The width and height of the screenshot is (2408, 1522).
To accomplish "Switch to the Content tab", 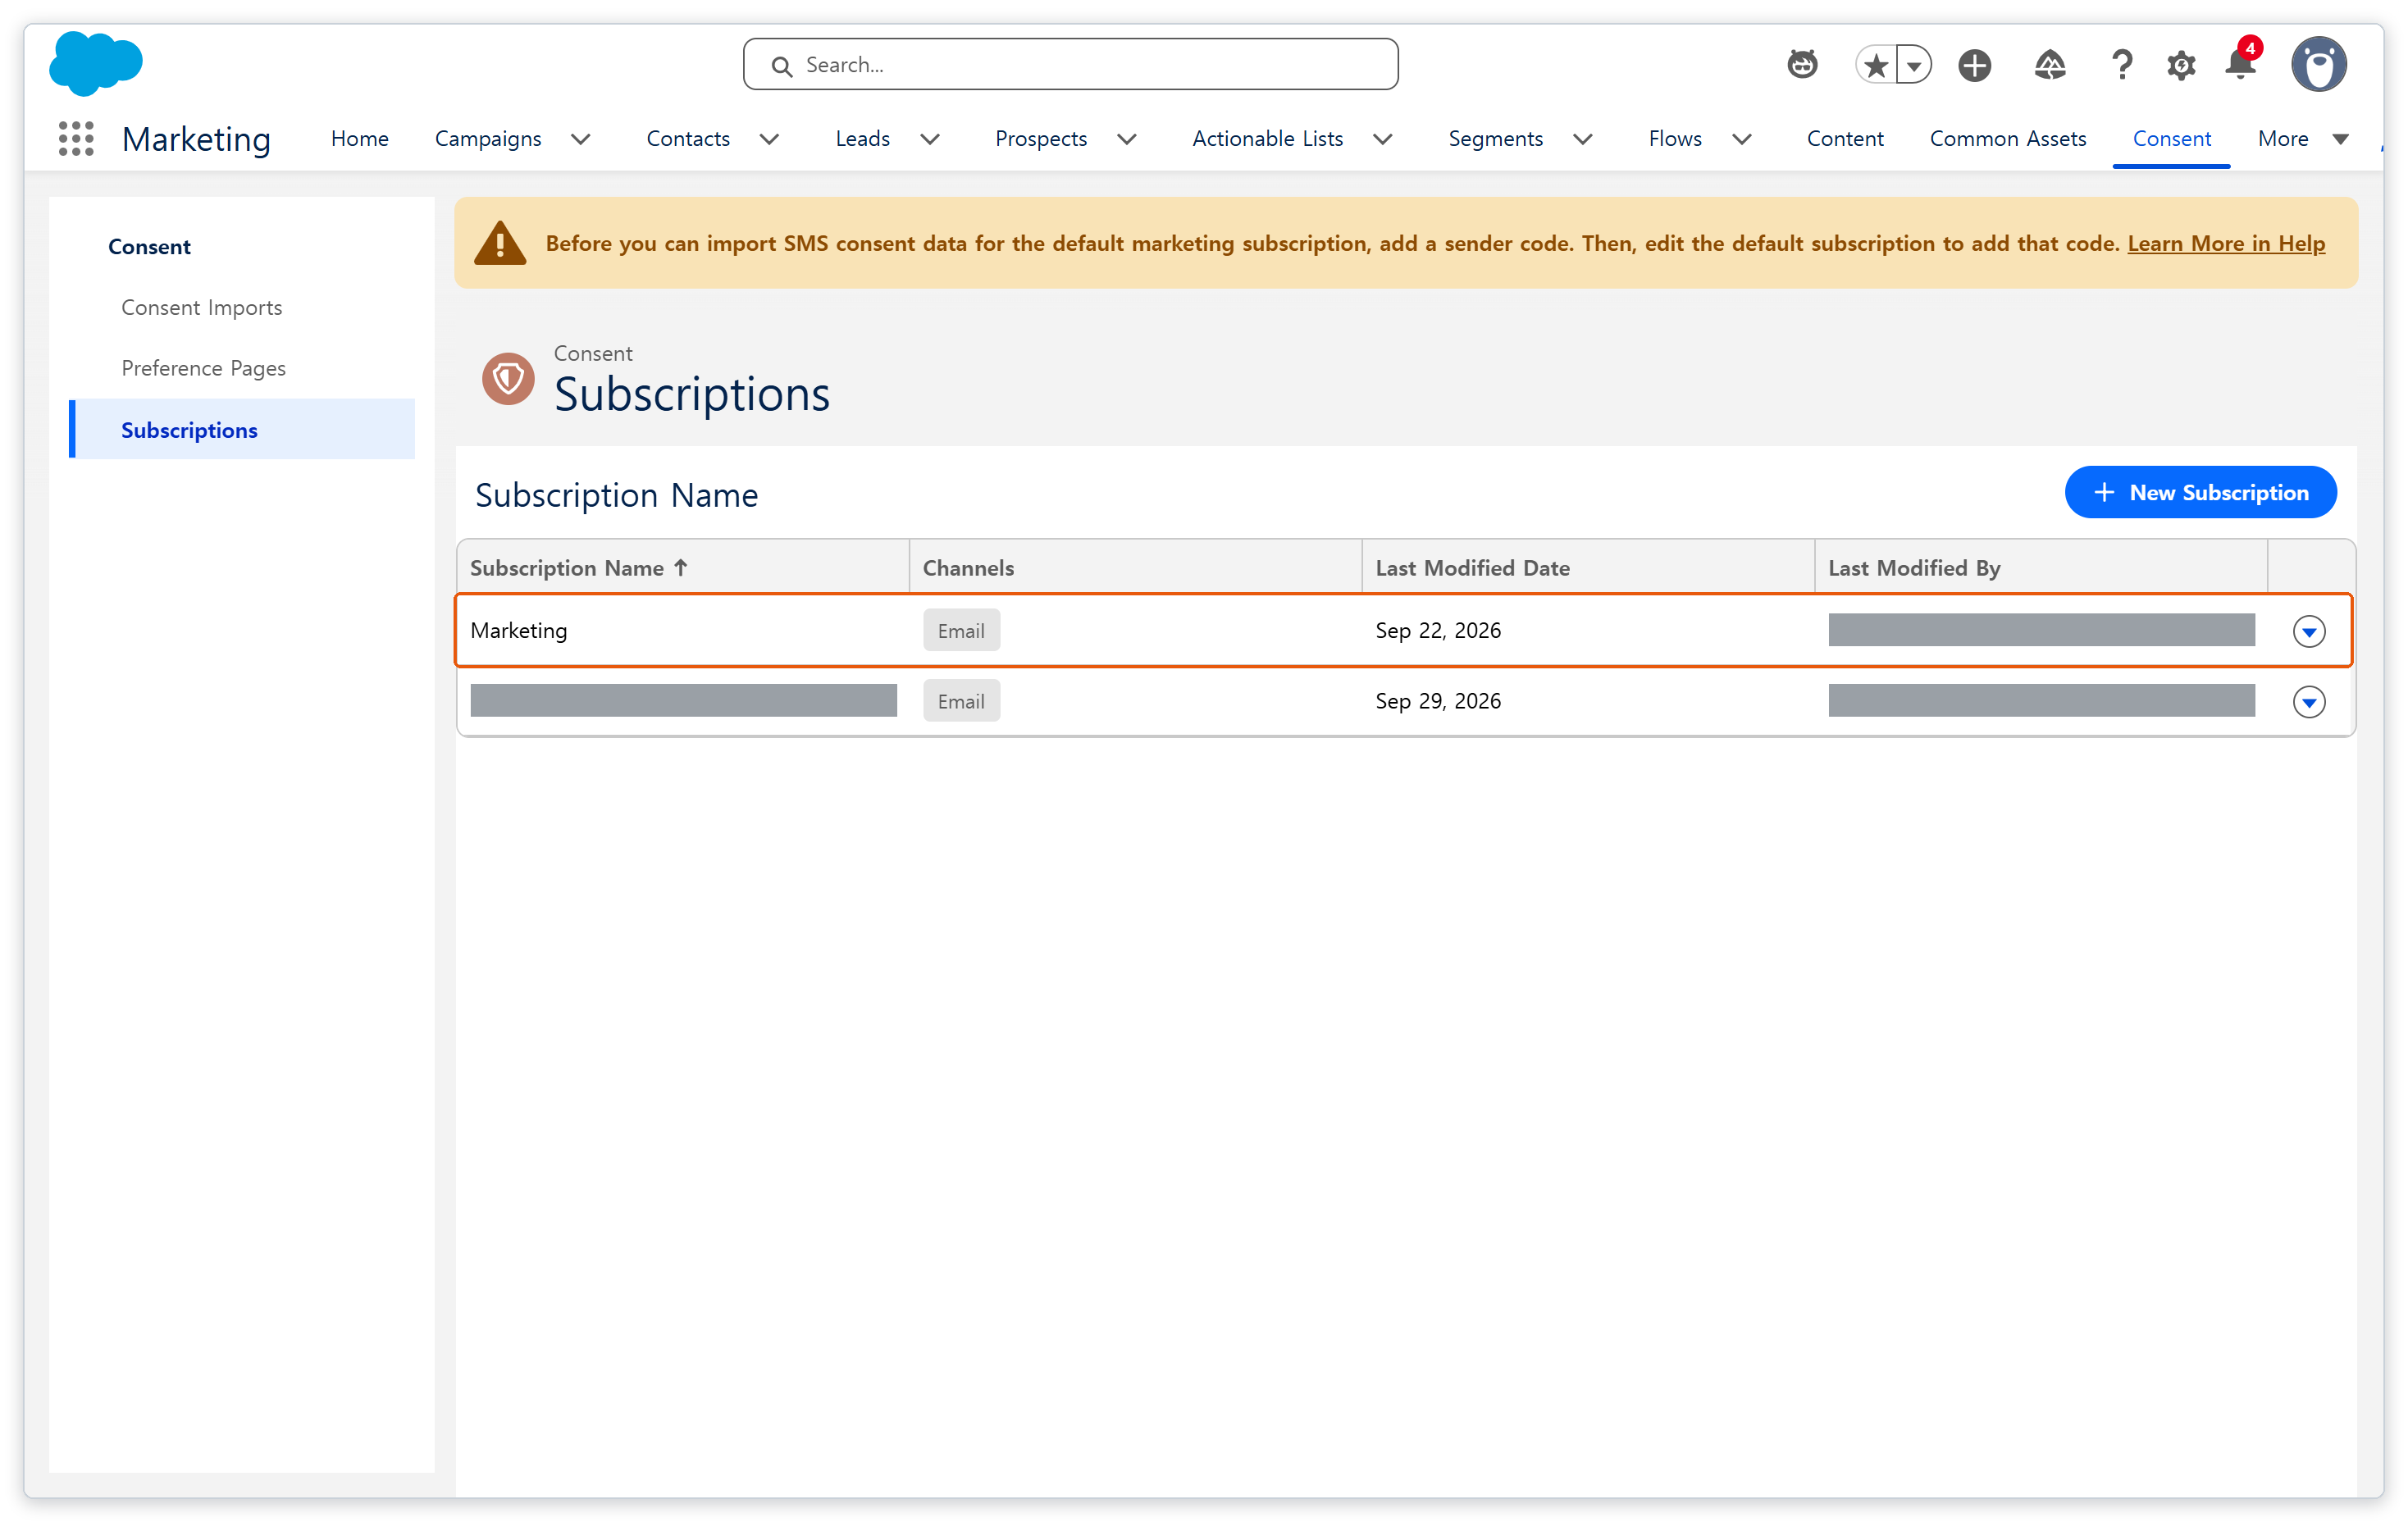I will click(1845, 139).
